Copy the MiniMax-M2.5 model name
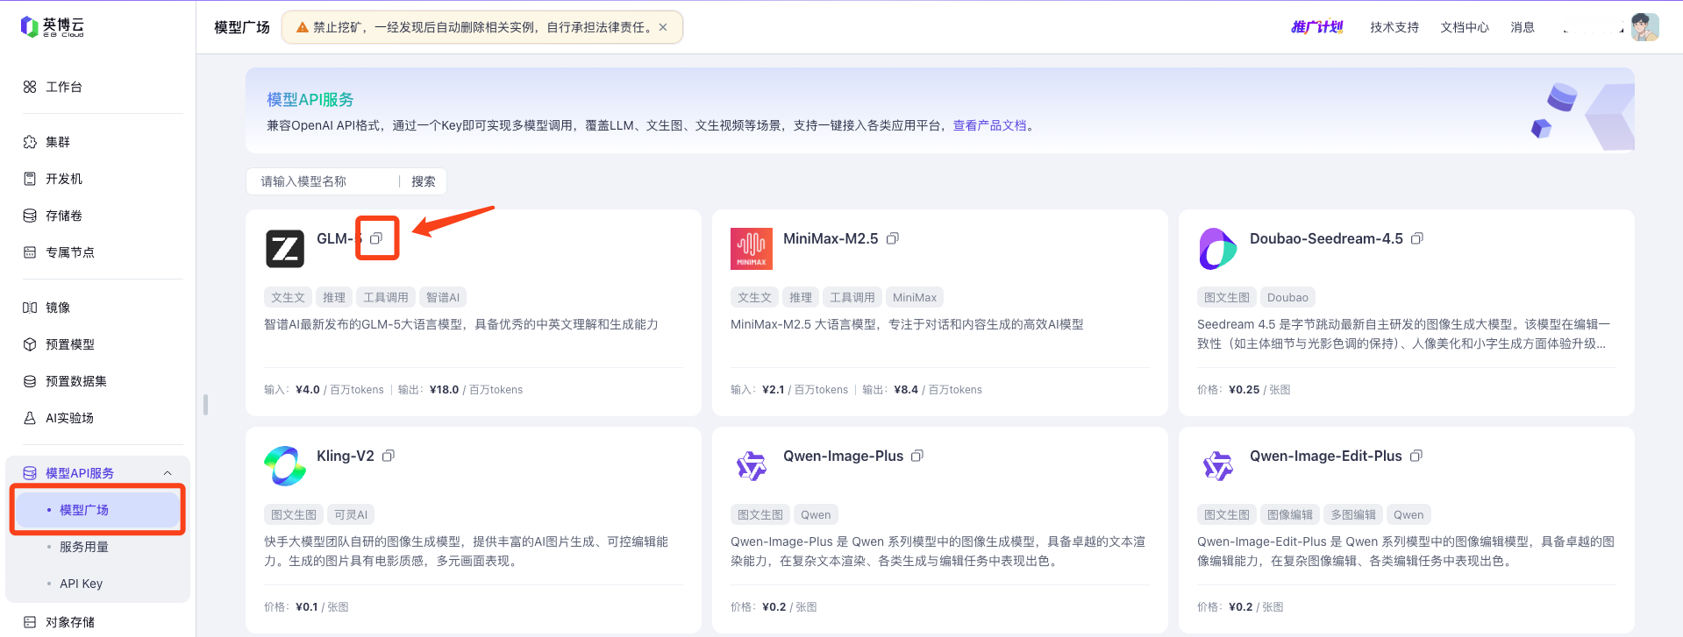 893,238
